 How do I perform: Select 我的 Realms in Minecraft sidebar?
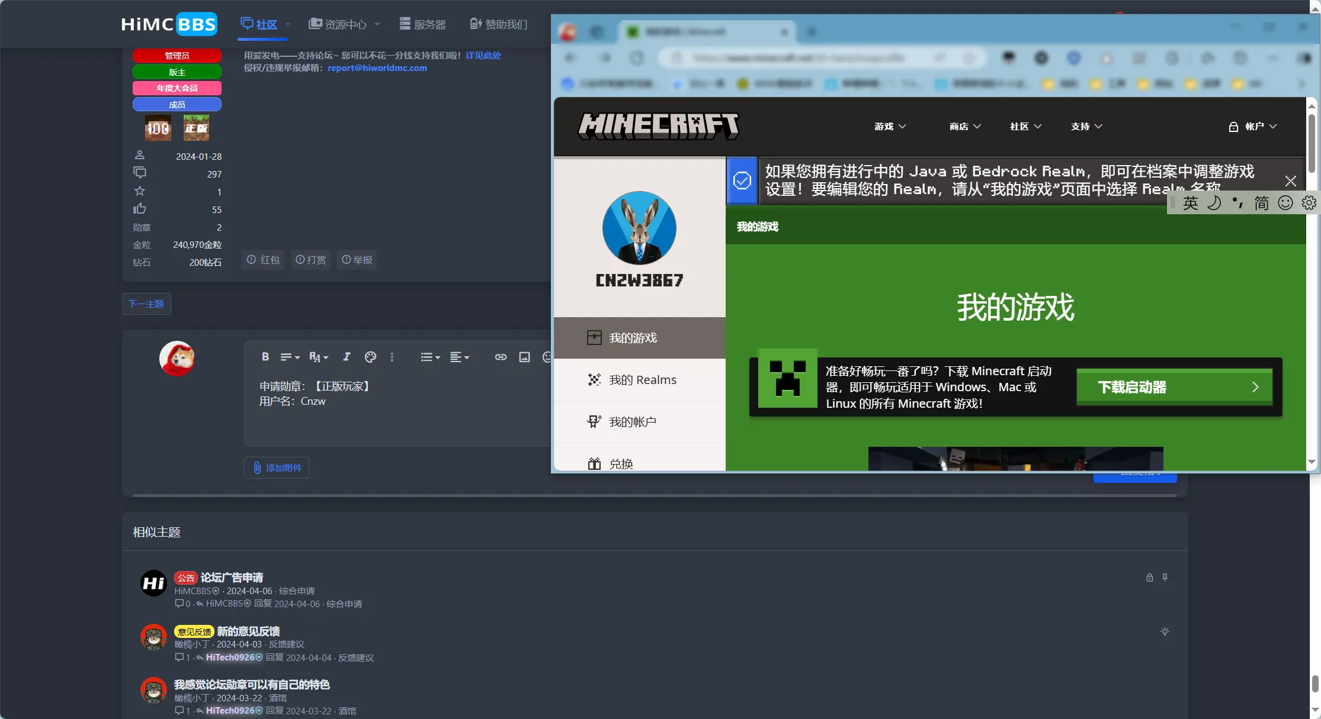tap(642, 380)
